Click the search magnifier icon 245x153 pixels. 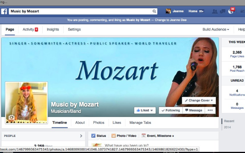[154, 11]
